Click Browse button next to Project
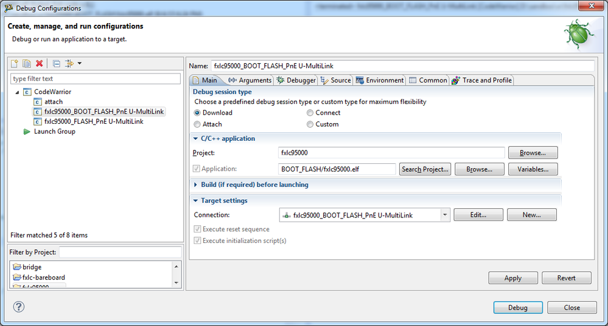608x326 pixels. [x=533, y=153]
